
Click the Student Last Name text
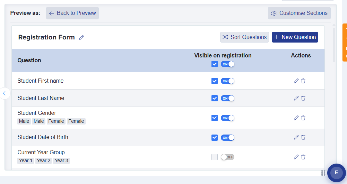(x=41, y=98)
